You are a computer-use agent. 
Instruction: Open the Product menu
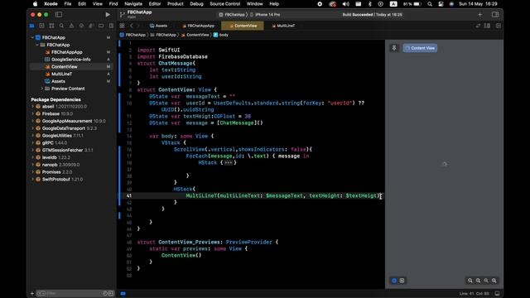pos(175,4)
